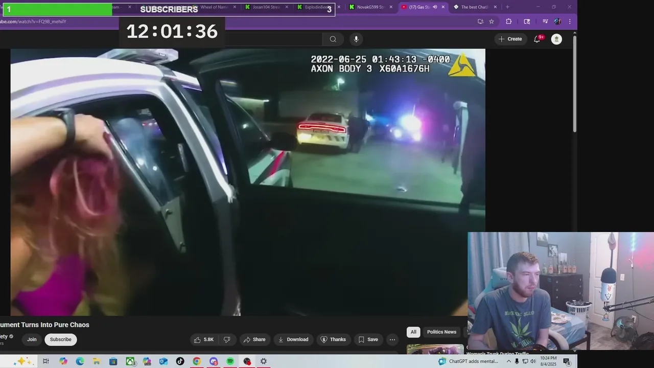Subscribe to the channel
The height and width of the screenshot is (368, 654).
[x=60, y=339]
